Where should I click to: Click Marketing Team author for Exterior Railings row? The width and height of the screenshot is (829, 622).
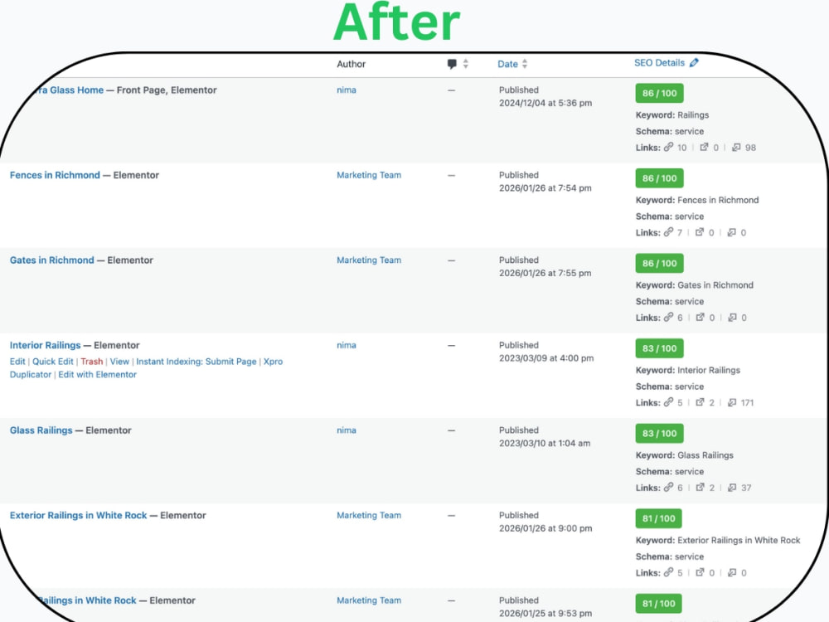click(369, 515)
